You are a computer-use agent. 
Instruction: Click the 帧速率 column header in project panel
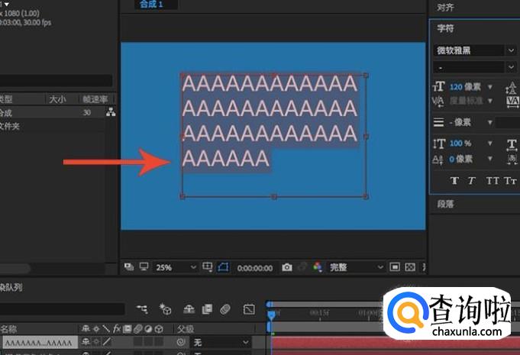pyautogui.click(x=95, y=99)
